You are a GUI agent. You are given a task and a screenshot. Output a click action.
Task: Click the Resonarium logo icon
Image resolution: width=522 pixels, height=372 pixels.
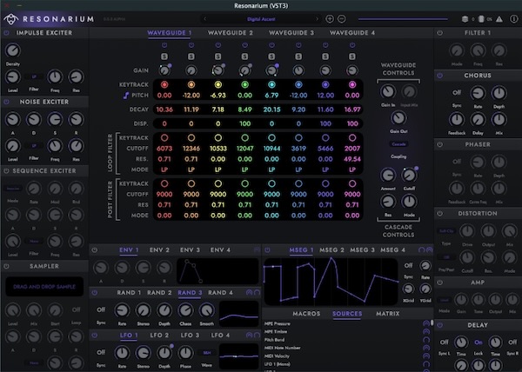[11, 19]
